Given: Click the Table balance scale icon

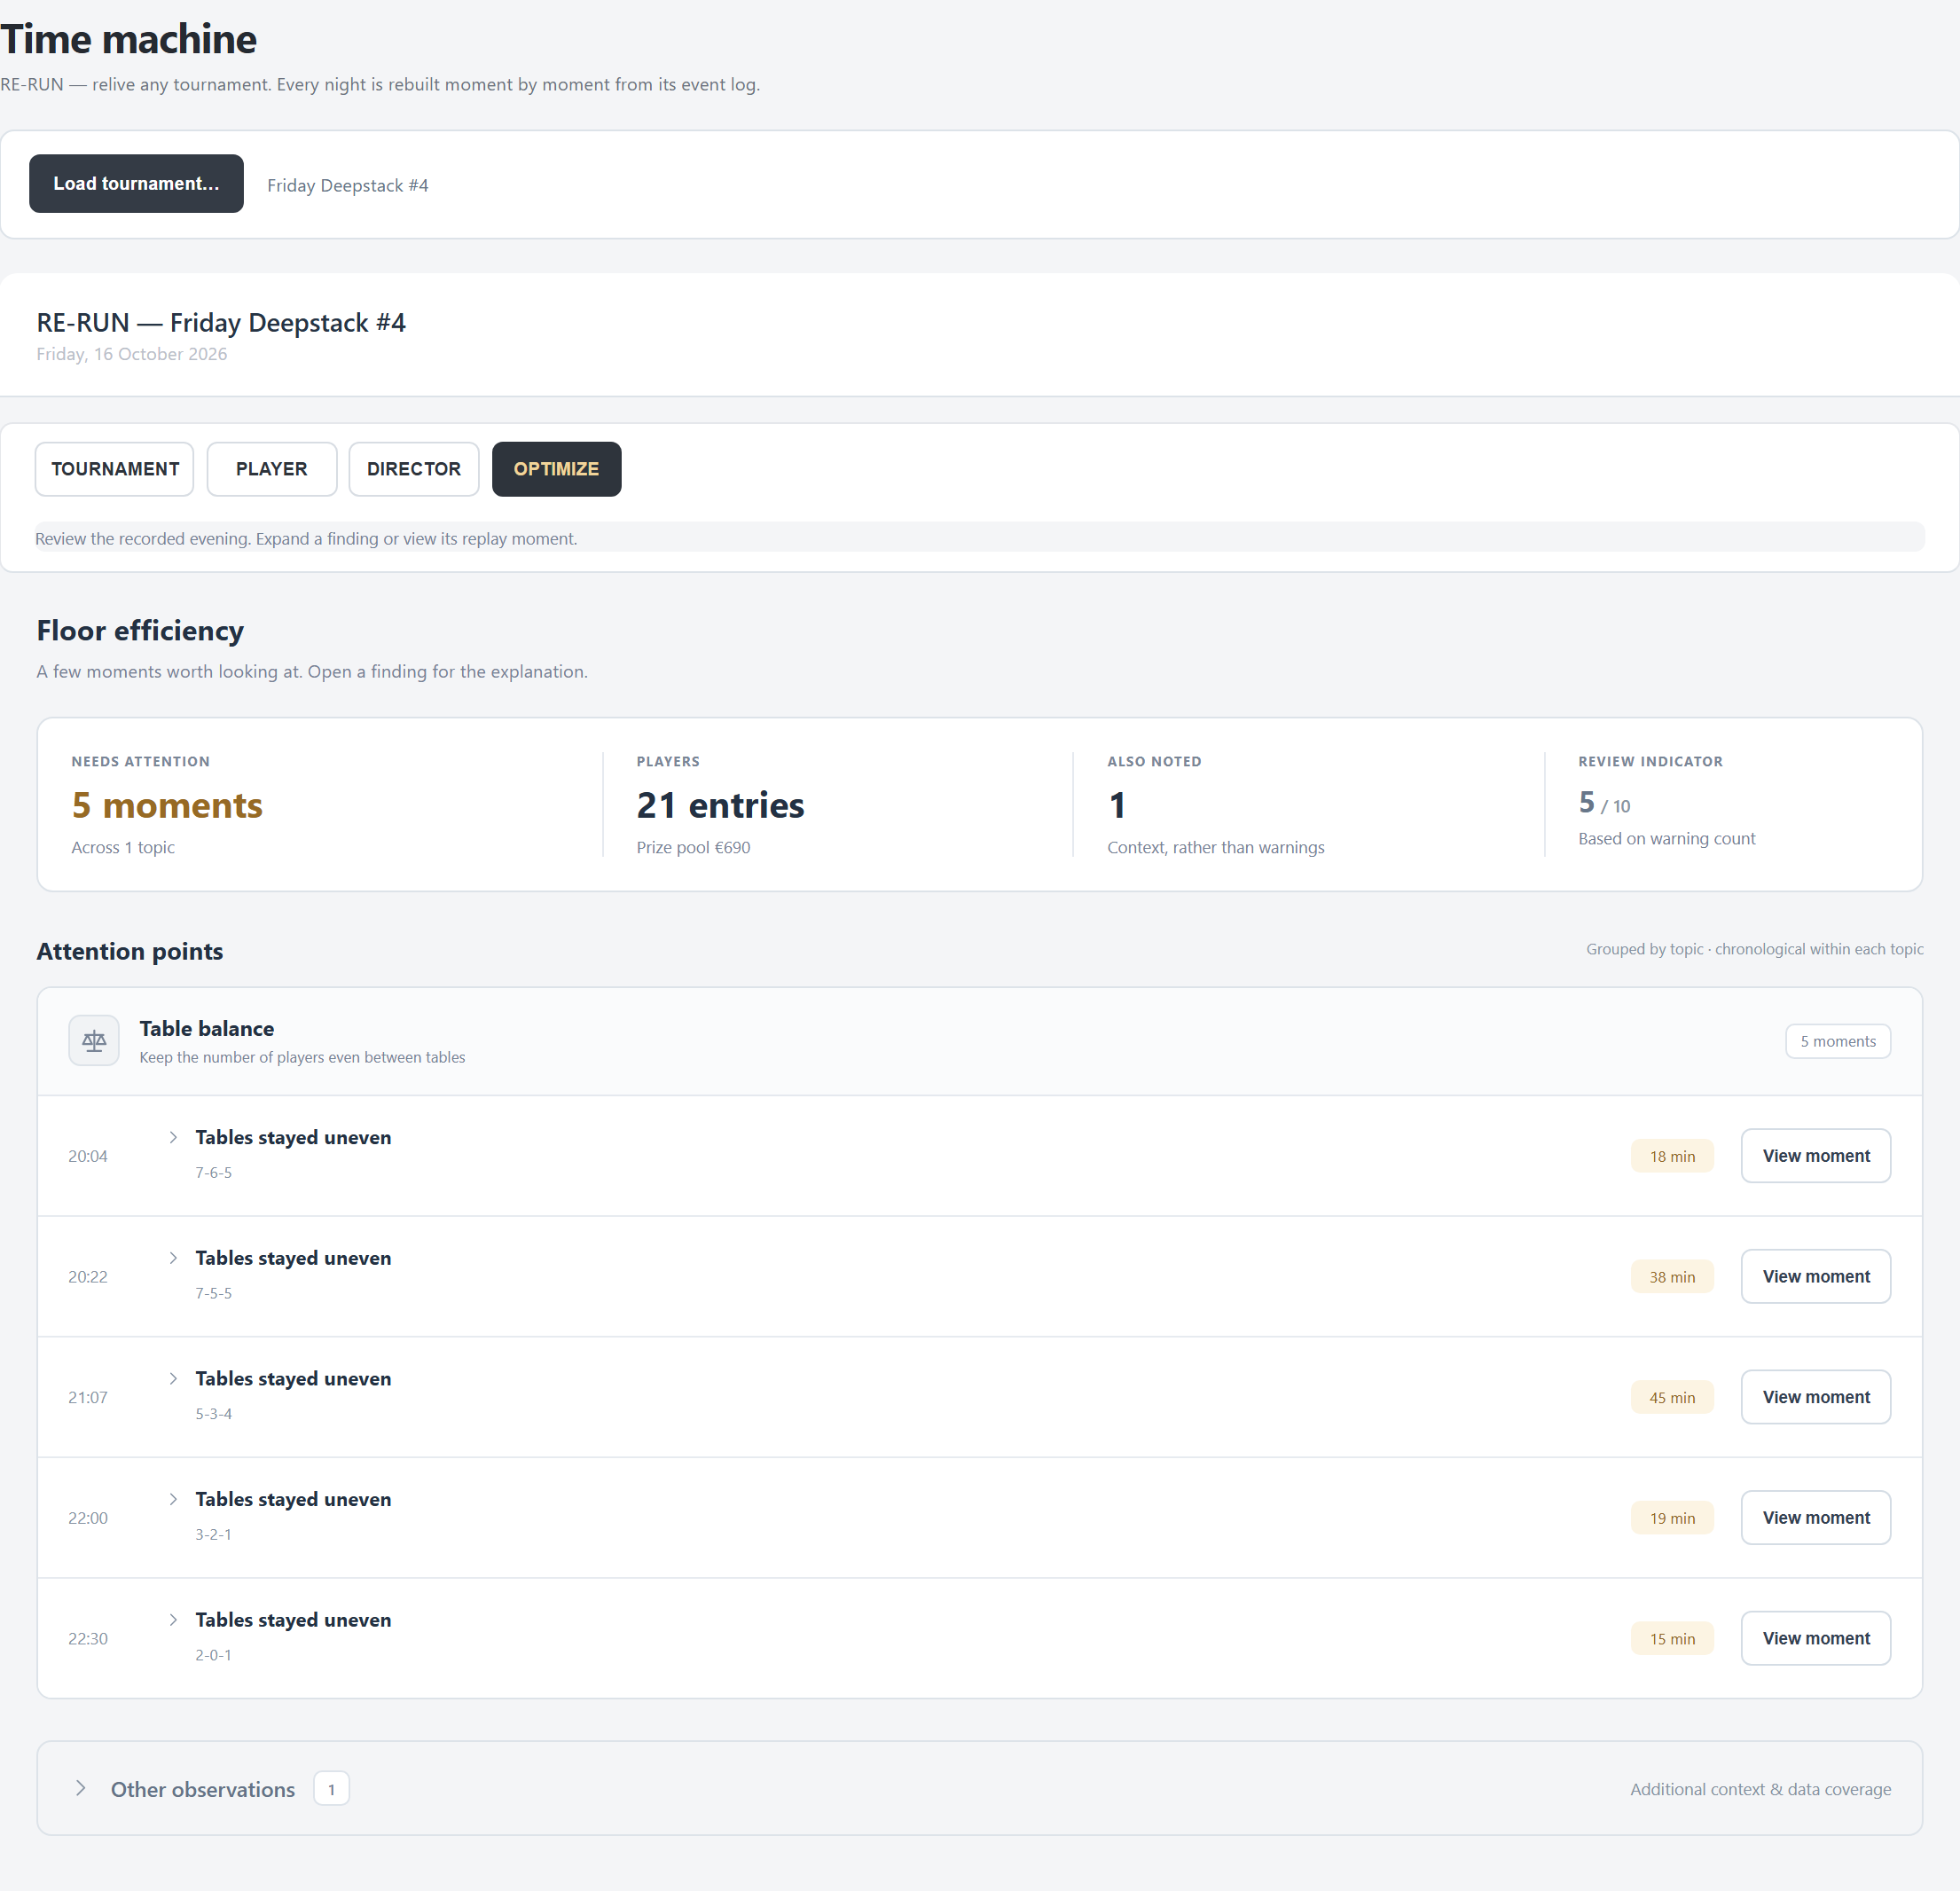Looking at the screenshot, I should (94, 1041).
